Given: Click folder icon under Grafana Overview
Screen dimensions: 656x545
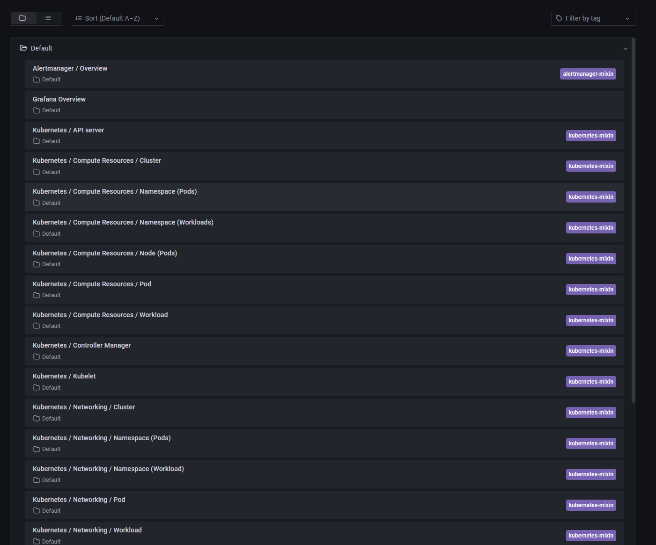Looking at the screenshot, I should coord(37,110).
